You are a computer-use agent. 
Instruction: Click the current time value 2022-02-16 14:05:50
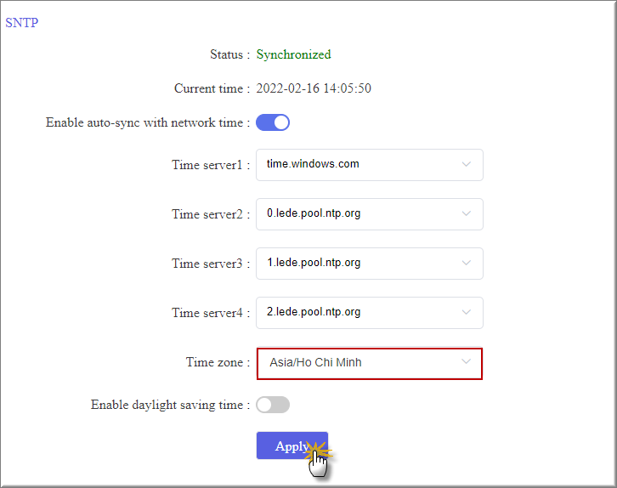pos(314,88)
